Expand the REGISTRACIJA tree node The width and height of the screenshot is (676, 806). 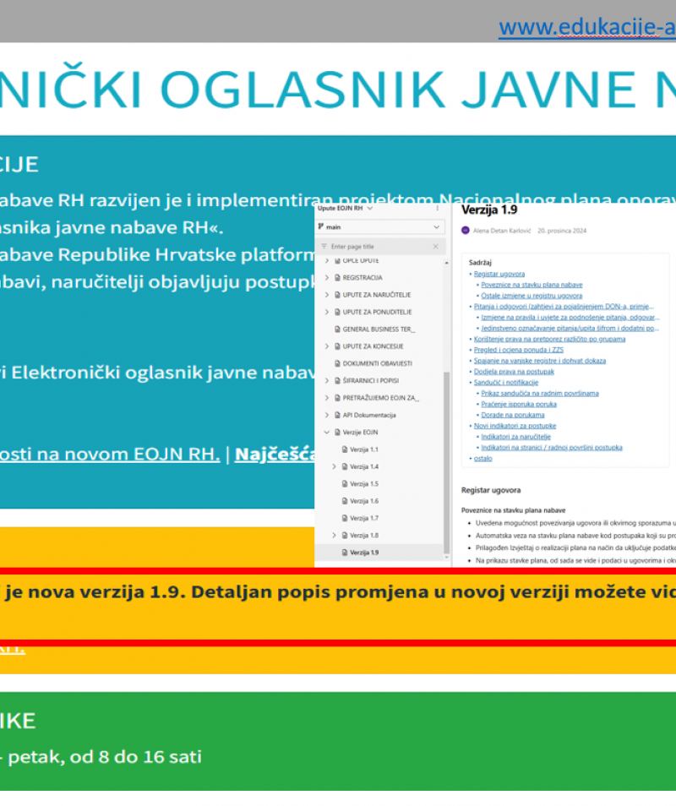327,278
